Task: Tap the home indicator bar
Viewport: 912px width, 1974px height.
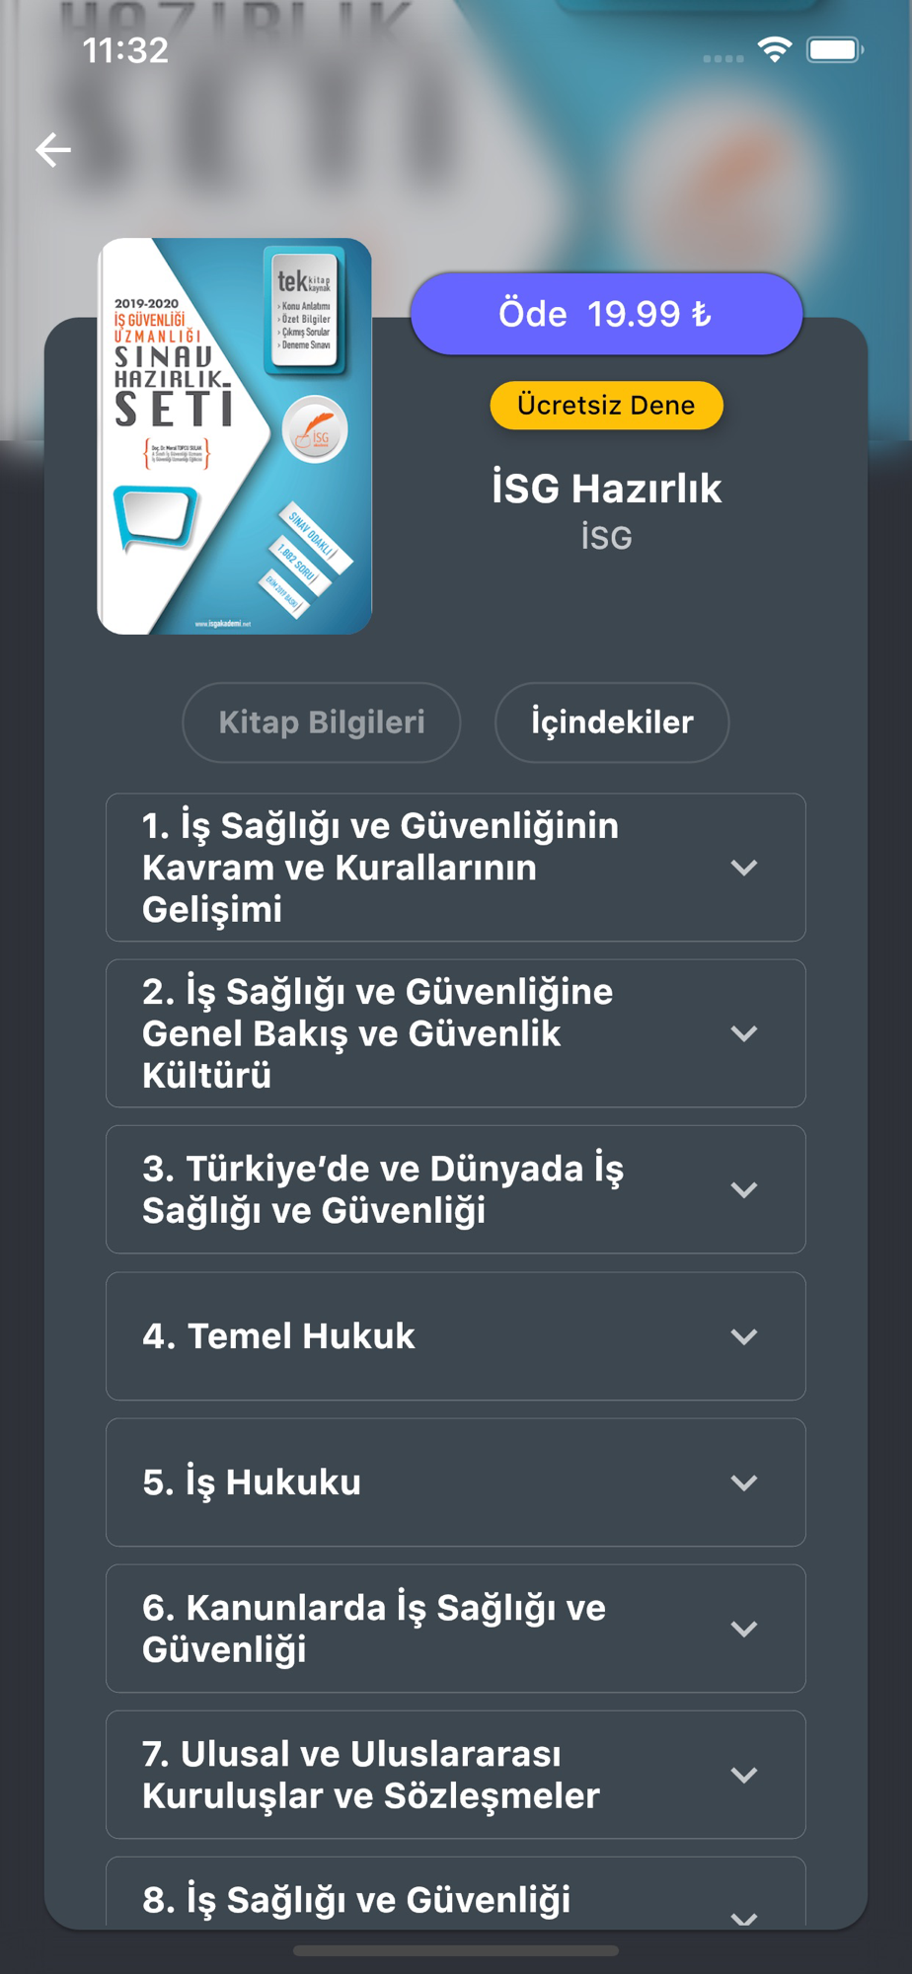Action: 456,1950
